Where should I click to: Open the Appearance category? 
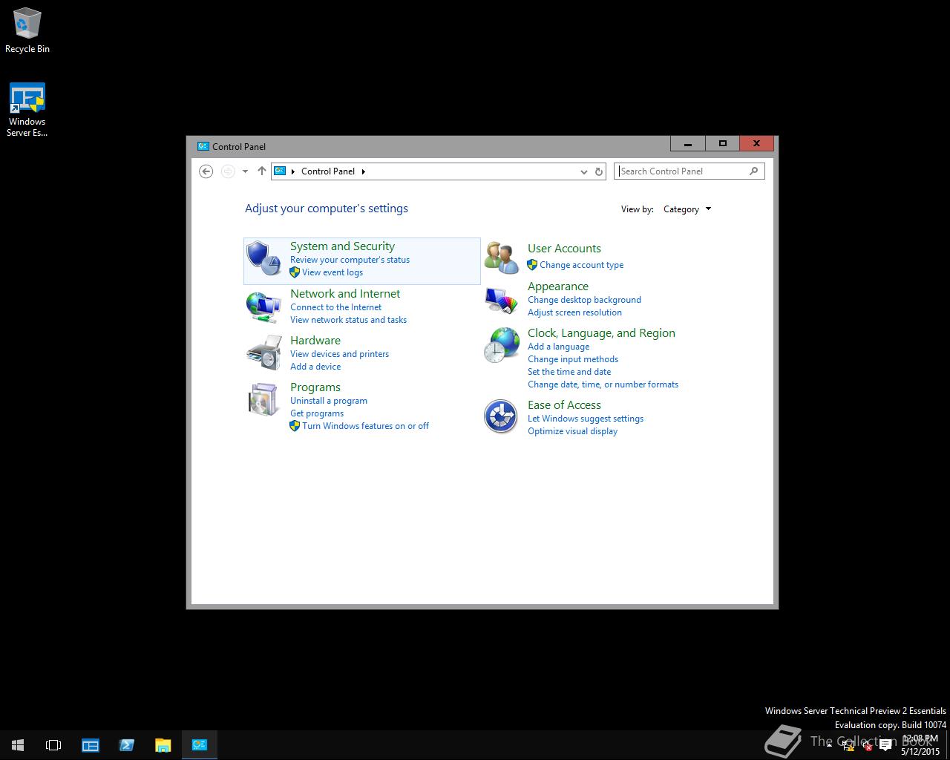pyautogui.click(x=558, y=286)
